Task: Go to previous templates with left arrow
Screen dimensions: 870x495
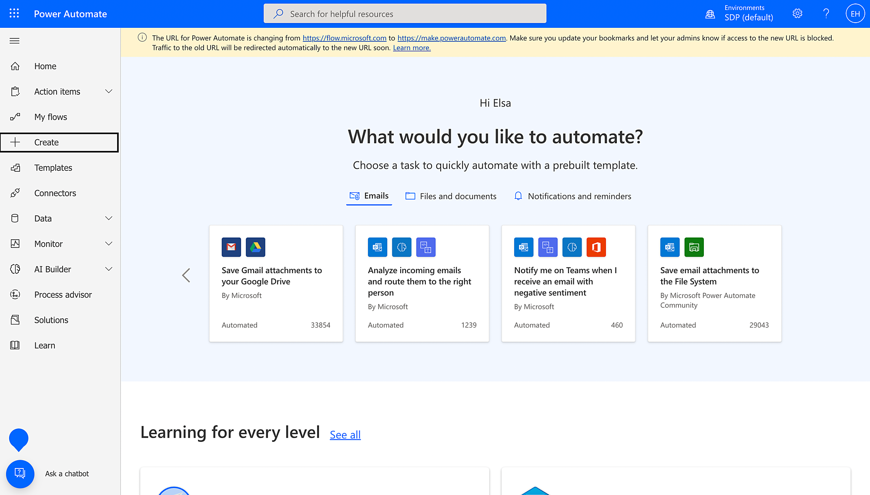Action: click(186, 275)
